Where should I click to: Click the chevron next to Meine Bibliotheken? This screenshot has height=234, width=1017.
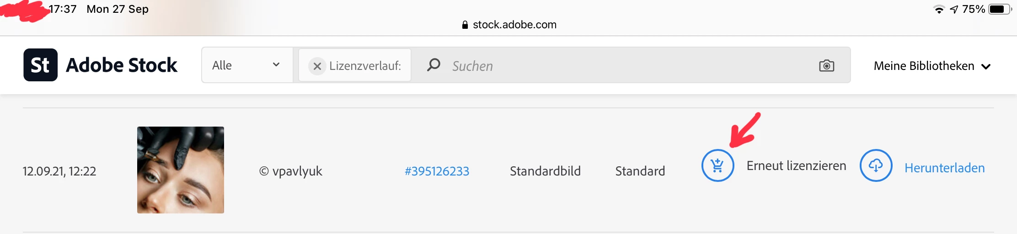click(x=986, y=67)
